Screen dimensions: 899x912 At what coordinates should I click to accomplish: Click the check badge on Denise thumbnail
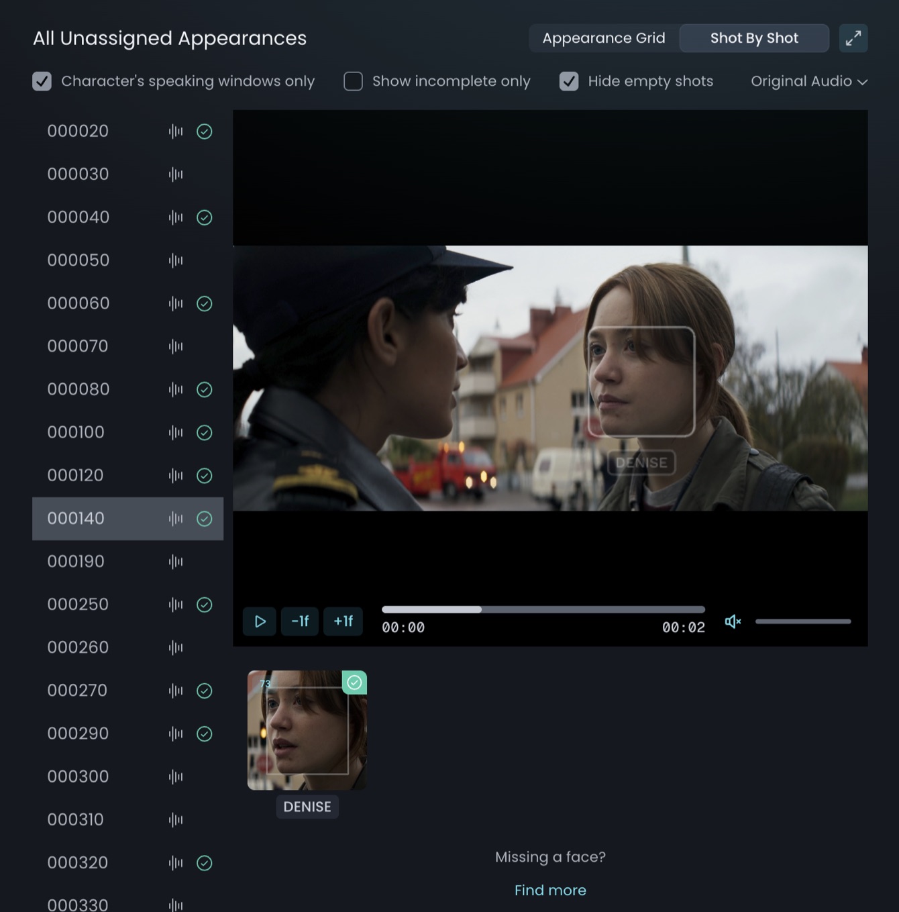(x=354, y=682)
